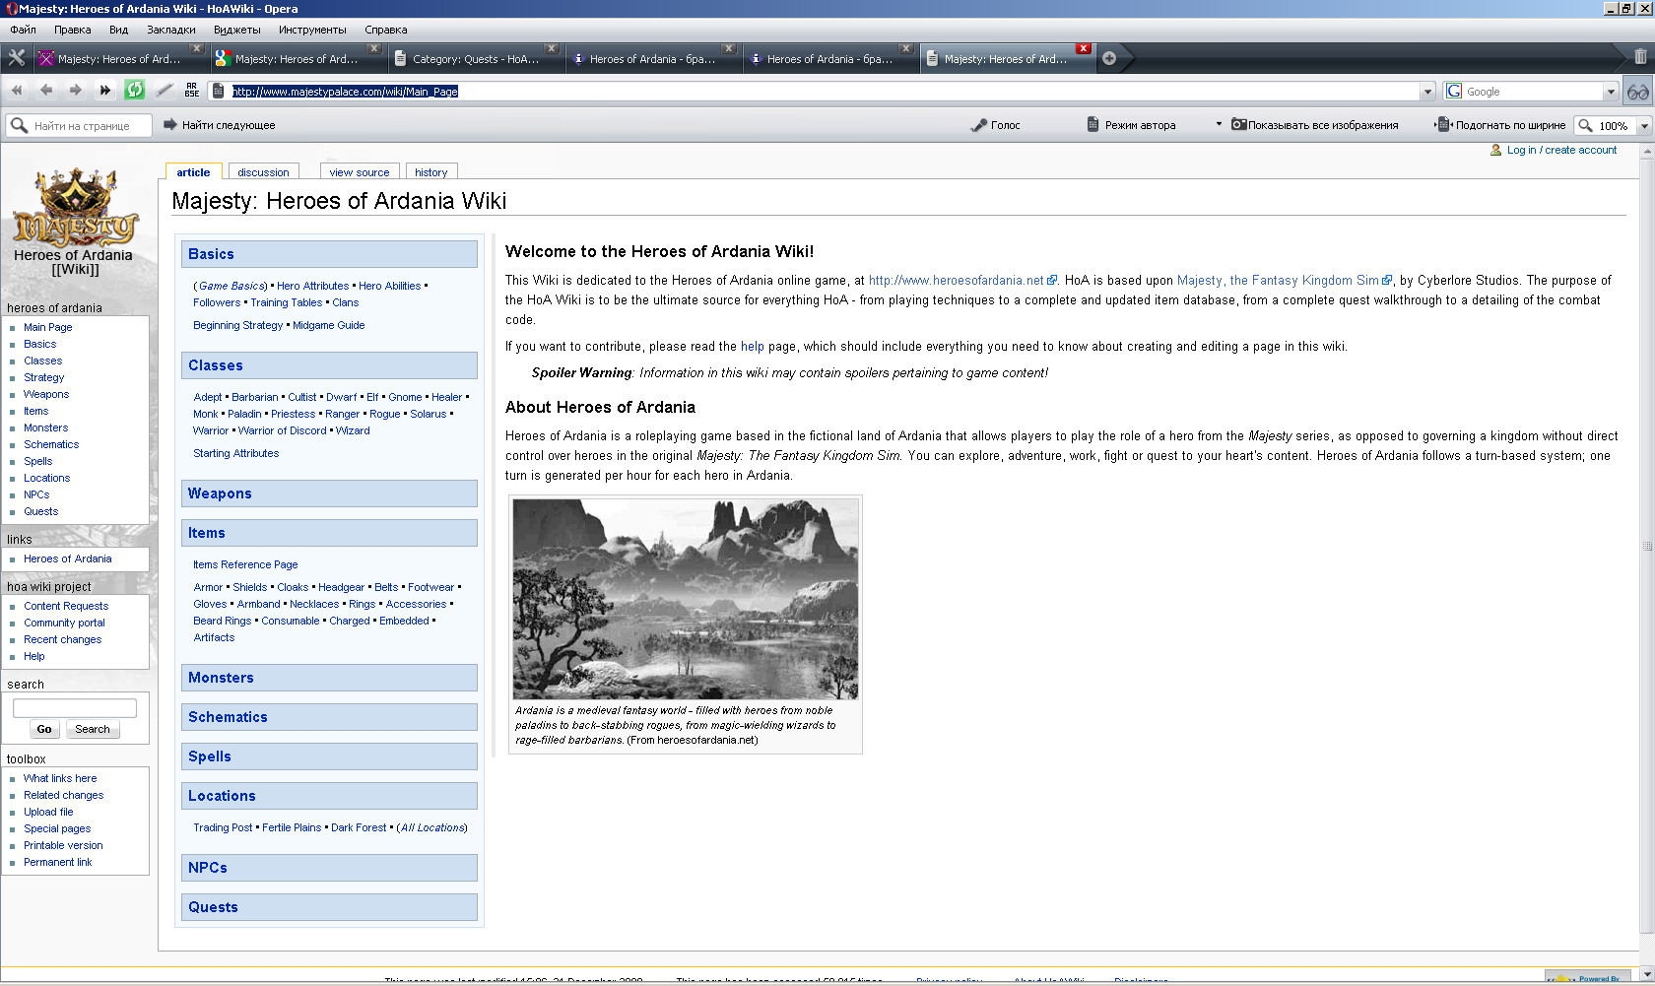The height and width of the screenshot is (986, 1655).
Task: Open Special pages in the toolbox
Action: pos(57,828)
